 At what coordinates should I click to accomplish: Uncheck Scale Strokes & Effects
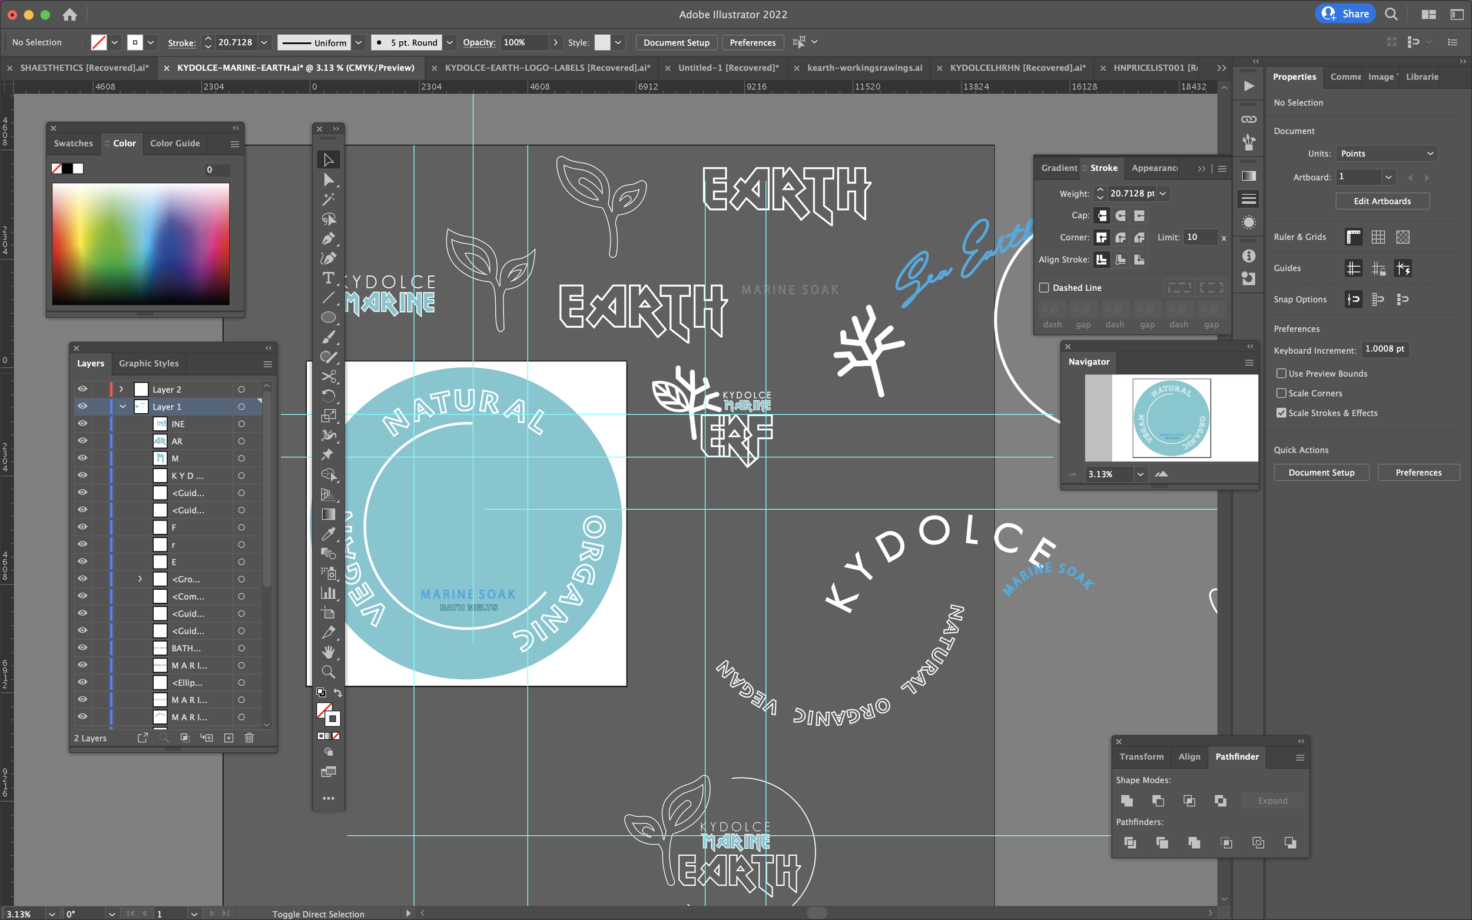pos(1281,413)
